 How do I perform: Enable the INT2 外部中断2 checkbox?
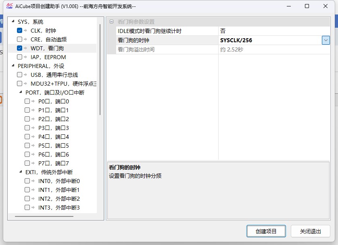pyautogui.click(x=27, y=199)
